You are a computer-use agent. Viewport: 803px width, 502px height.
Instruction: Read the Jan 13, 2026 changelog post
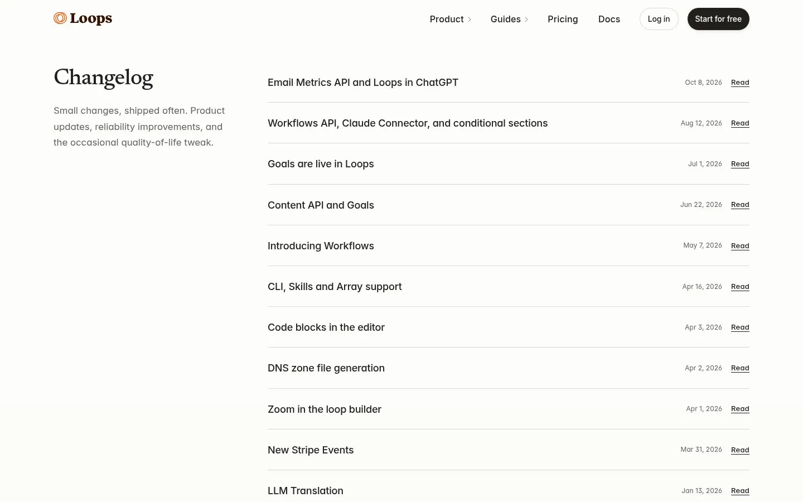(740, 491)
